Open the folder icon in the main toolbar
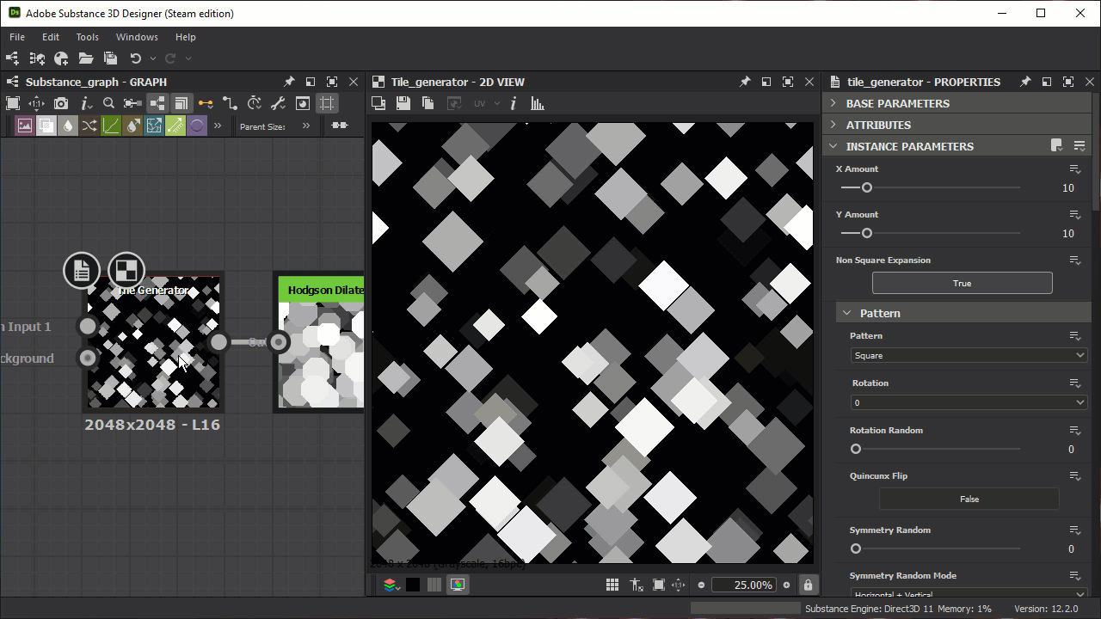This screenshot has width=1101, height=619. [86, 58]
